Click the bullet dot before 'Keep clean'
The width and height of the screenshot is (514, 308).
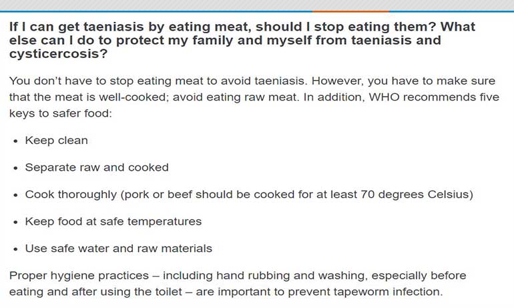click(x=16, y=141)
